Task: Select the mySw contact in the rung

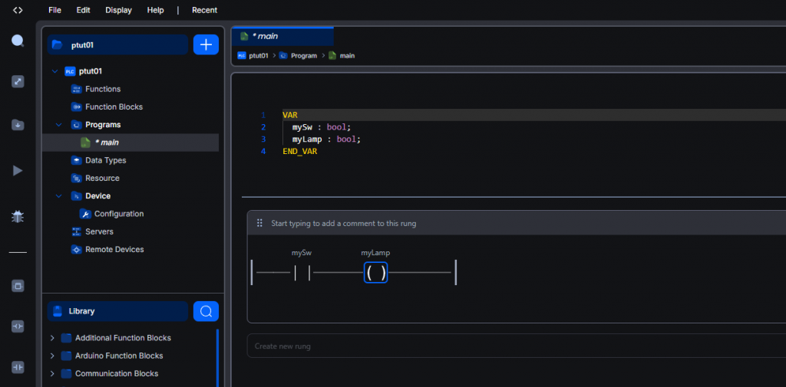Action: pyautogui.click(x=302, y=272)
